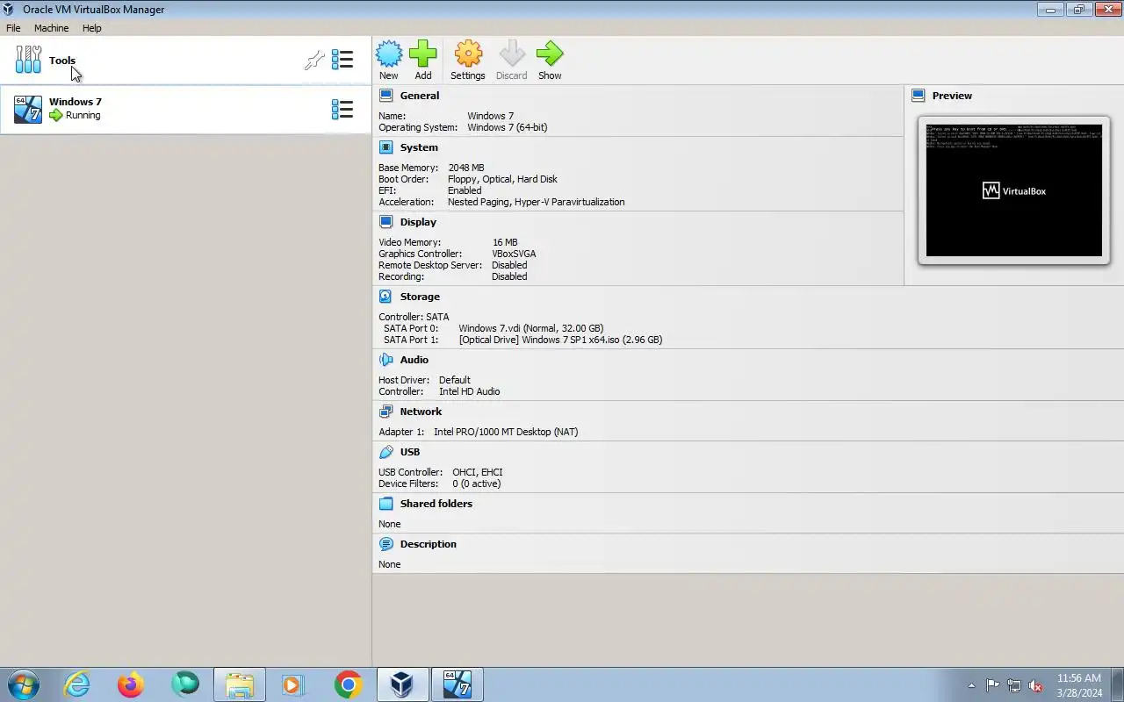The image size is (1124, 702).
Task: Click the network tray icon
Action: tap(1014, 685)
